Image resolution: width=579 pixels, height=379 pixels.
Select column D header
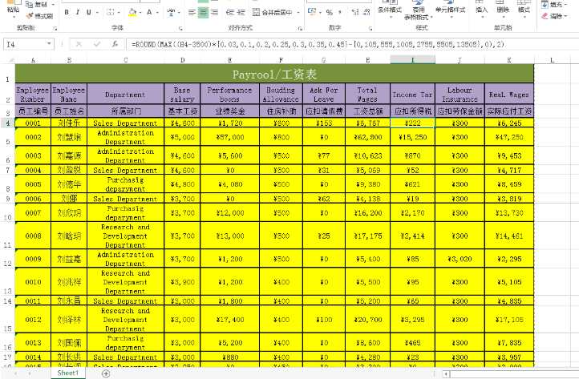[x=182, y=60]
